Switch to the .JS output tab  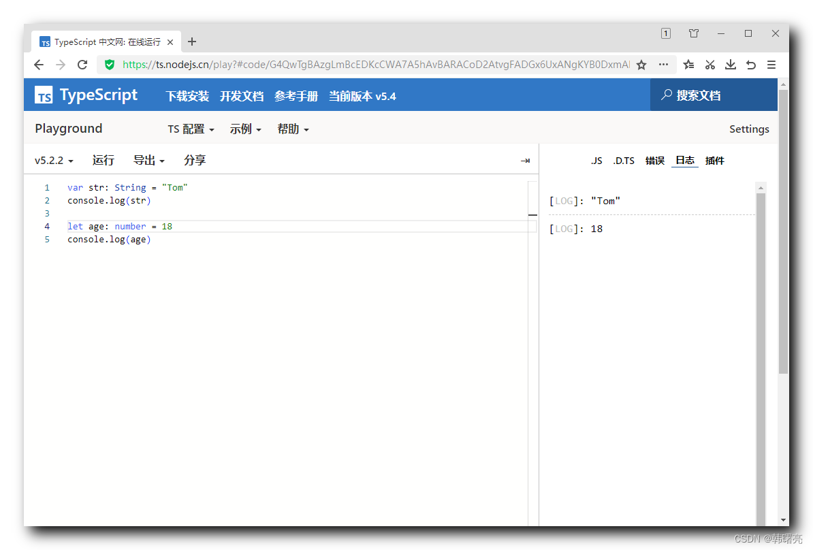pyautogui.click(x=596, y=160)
